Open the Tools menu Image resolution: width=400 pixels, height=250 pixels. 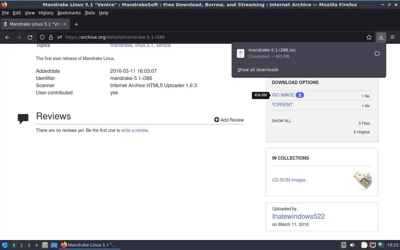pos(90,13)
